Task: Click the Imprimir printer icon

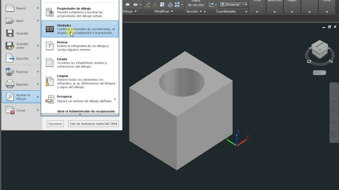Action: tap(10, 84)
